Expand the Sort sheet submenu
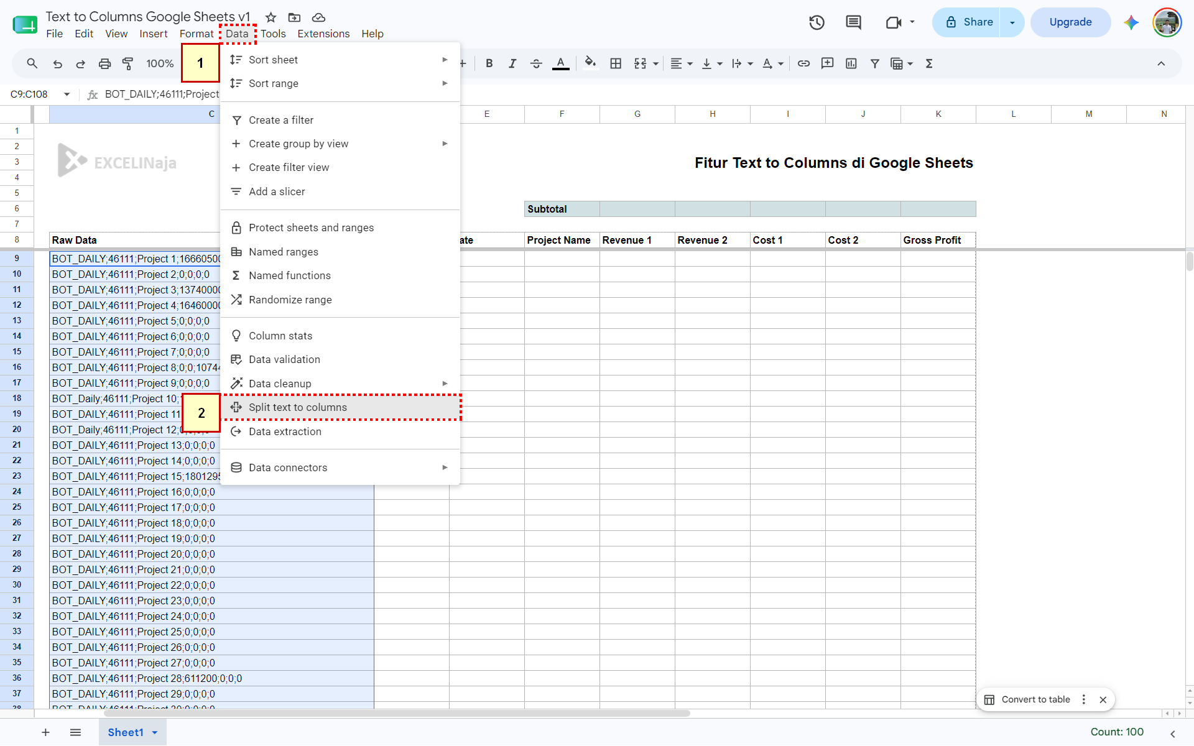 [341, 60]
